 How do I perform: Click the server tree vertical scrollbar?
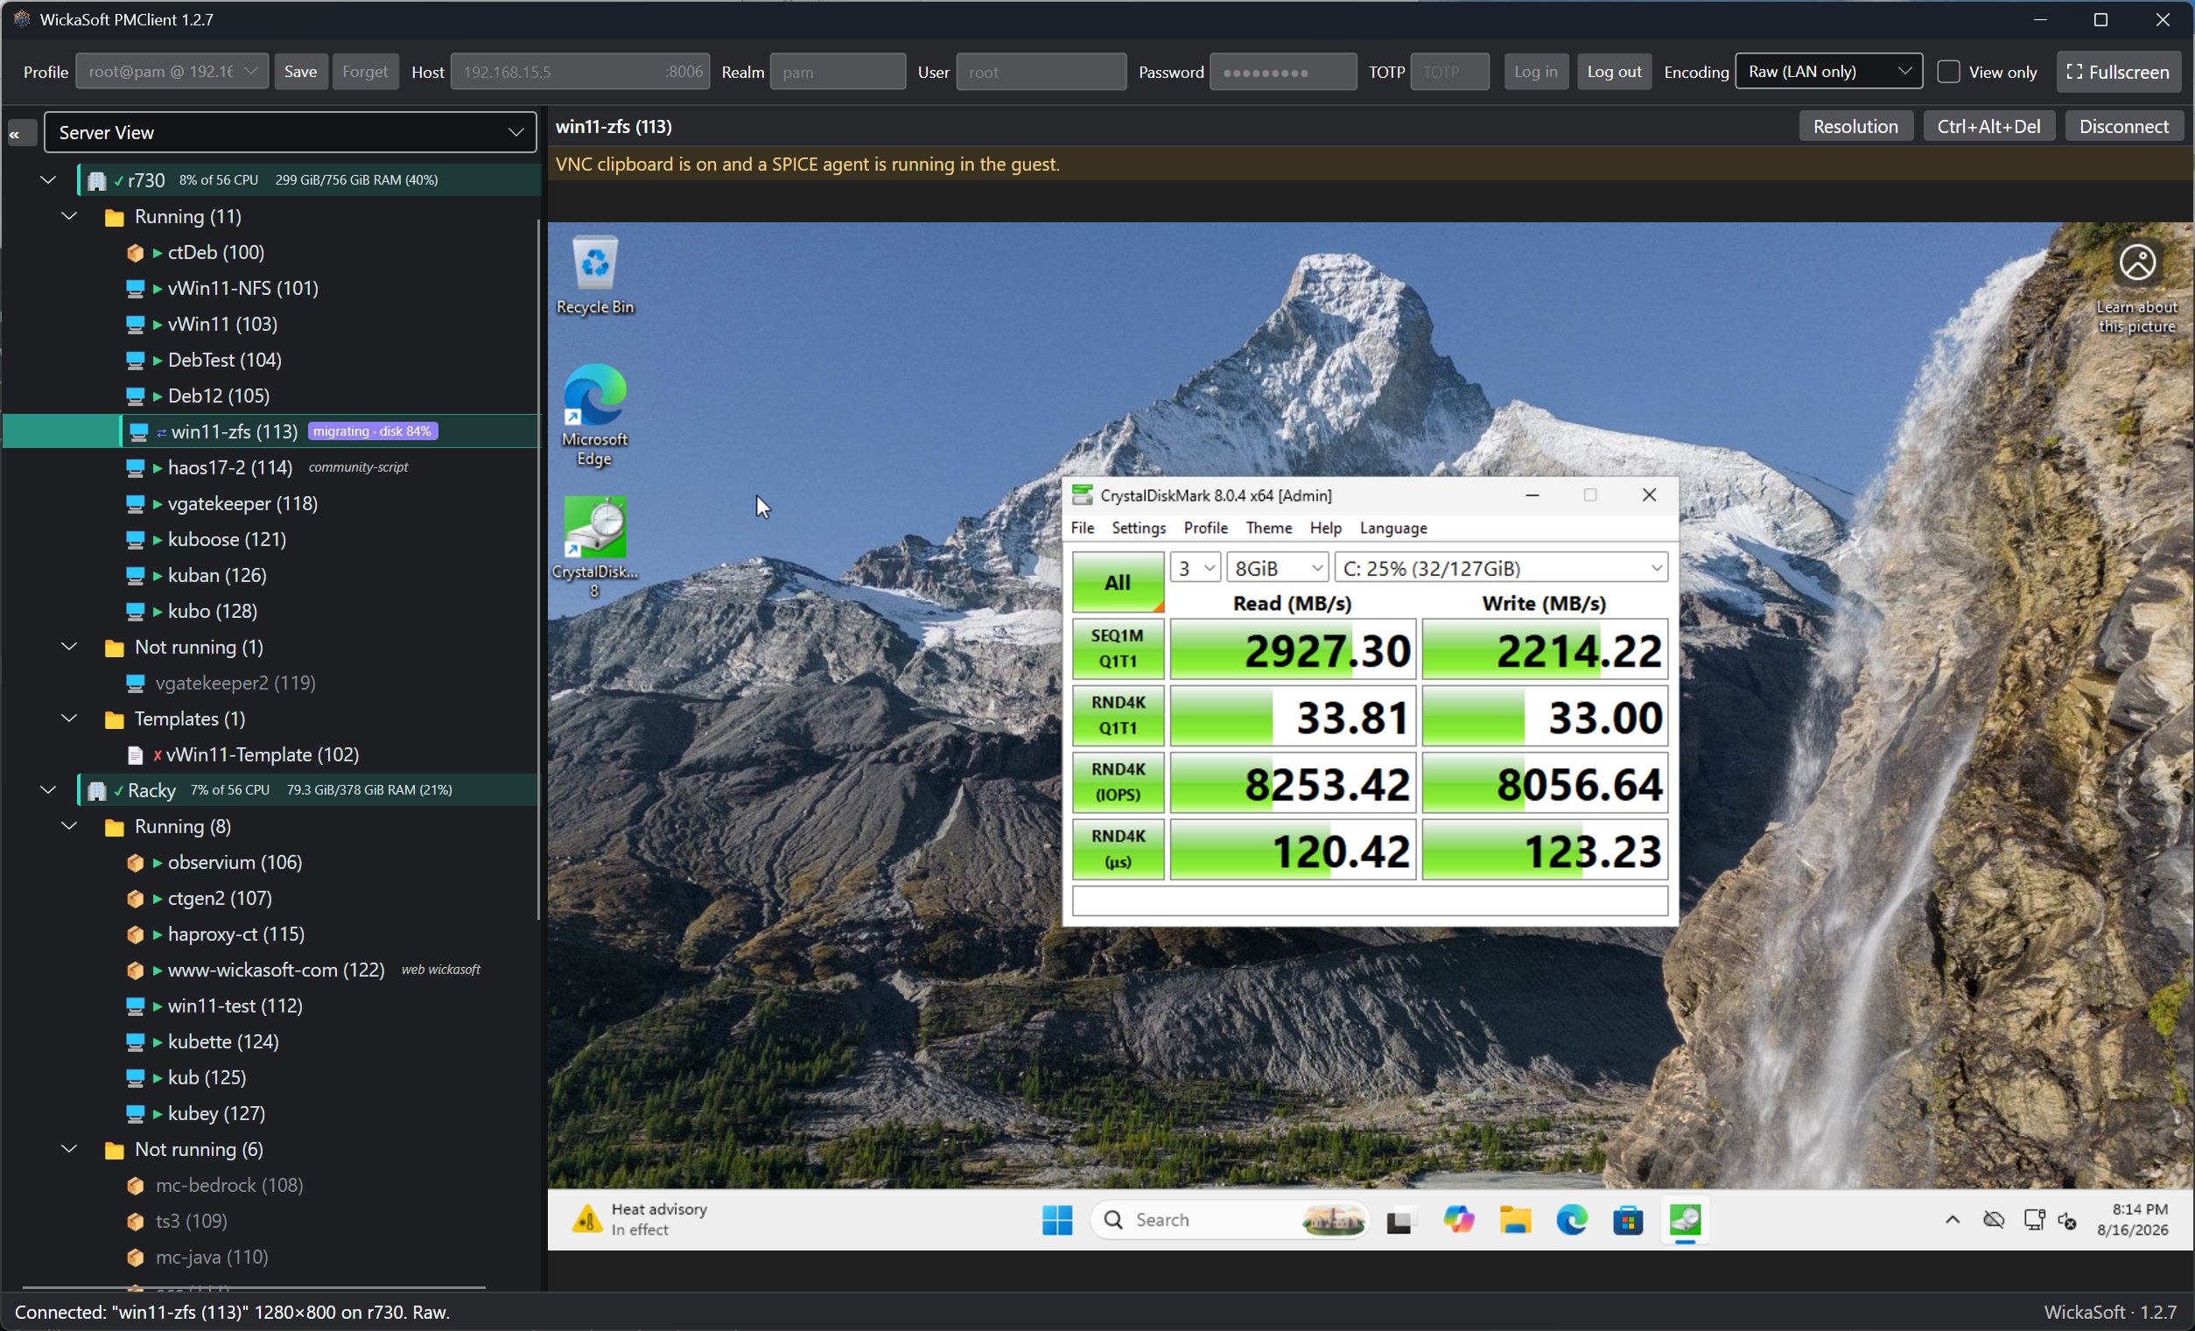click(538, 571)
